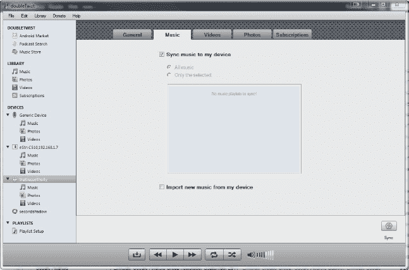Image resolution: width=409 pixels, height=270 pixels.
Task: Click the import download button in player bar
Action: click(137, 254)
